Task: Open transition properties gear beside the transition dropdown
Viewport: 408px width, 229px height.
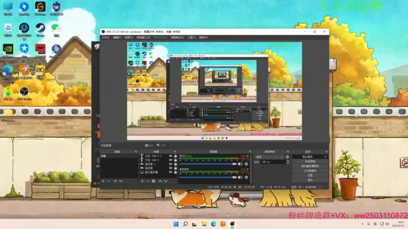Action: (287, 157)
